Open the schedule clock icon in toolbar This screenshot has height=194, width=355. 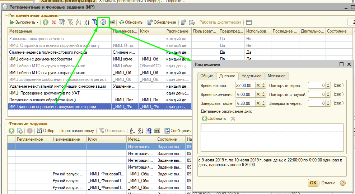pos(103,22)
